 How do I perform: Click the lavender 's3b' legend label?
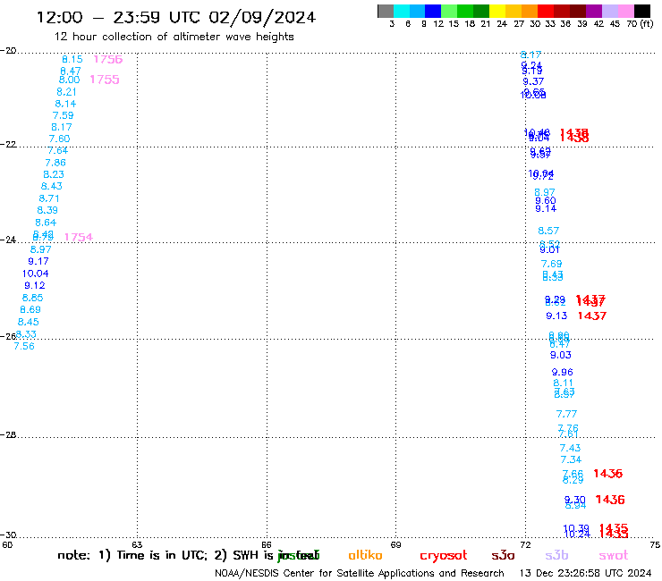click(556, 555)
